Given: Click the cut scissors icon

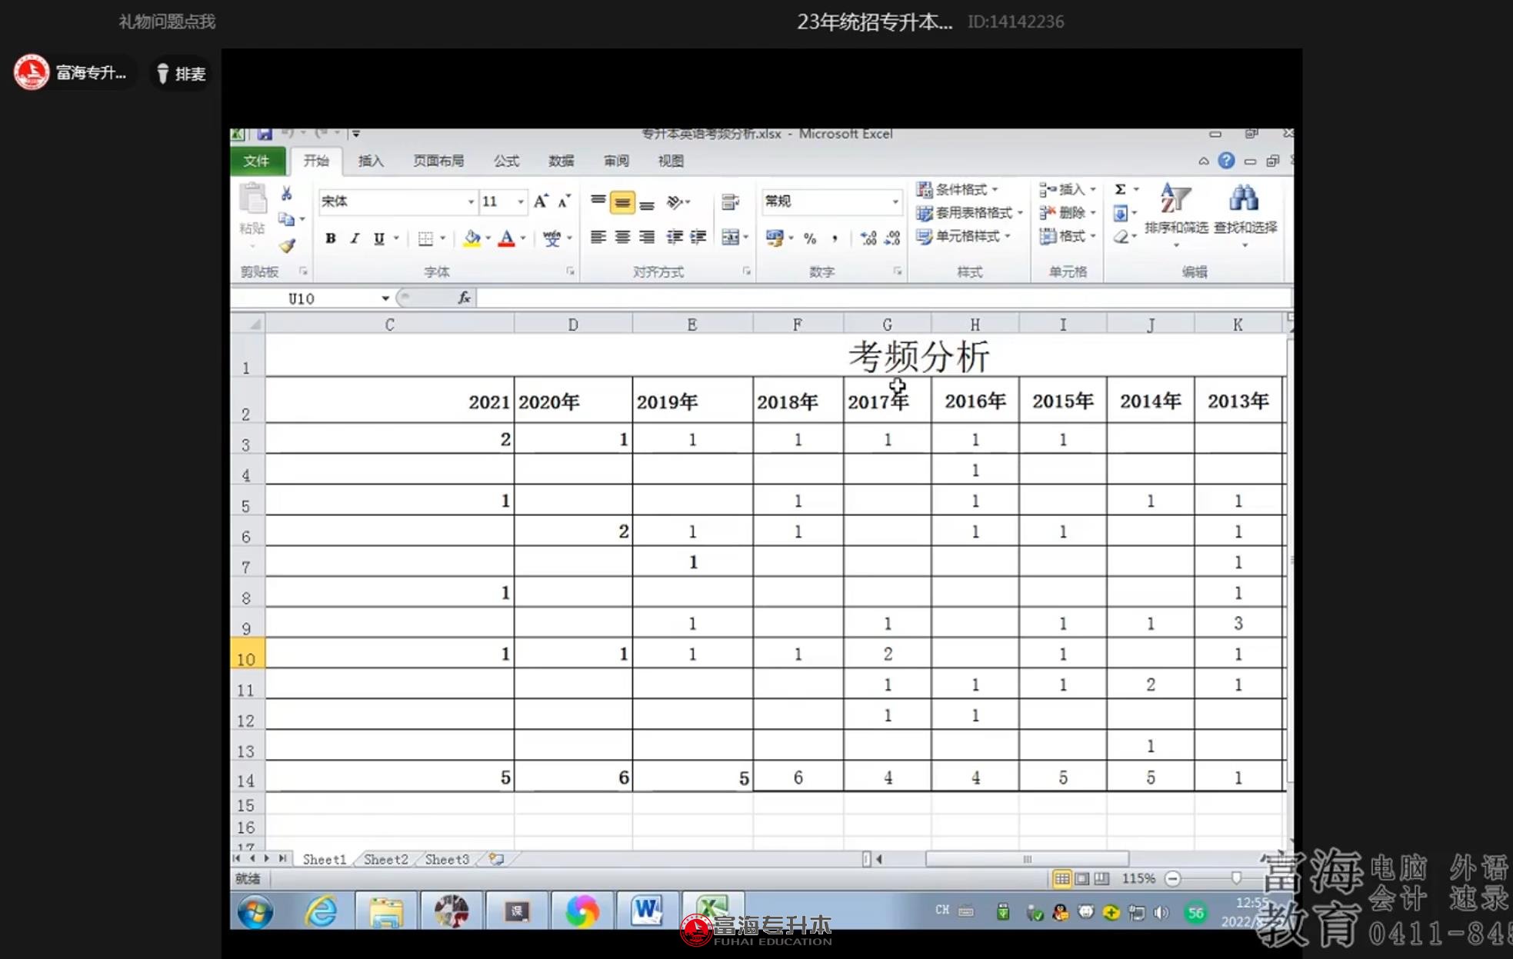Looking at the screenshot, I should 286,194.
